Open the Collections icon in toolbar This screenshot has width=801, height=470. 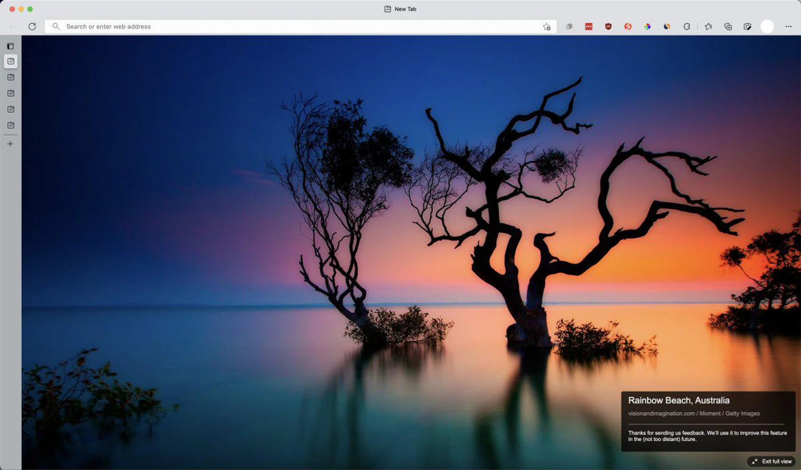pos(728,26)
